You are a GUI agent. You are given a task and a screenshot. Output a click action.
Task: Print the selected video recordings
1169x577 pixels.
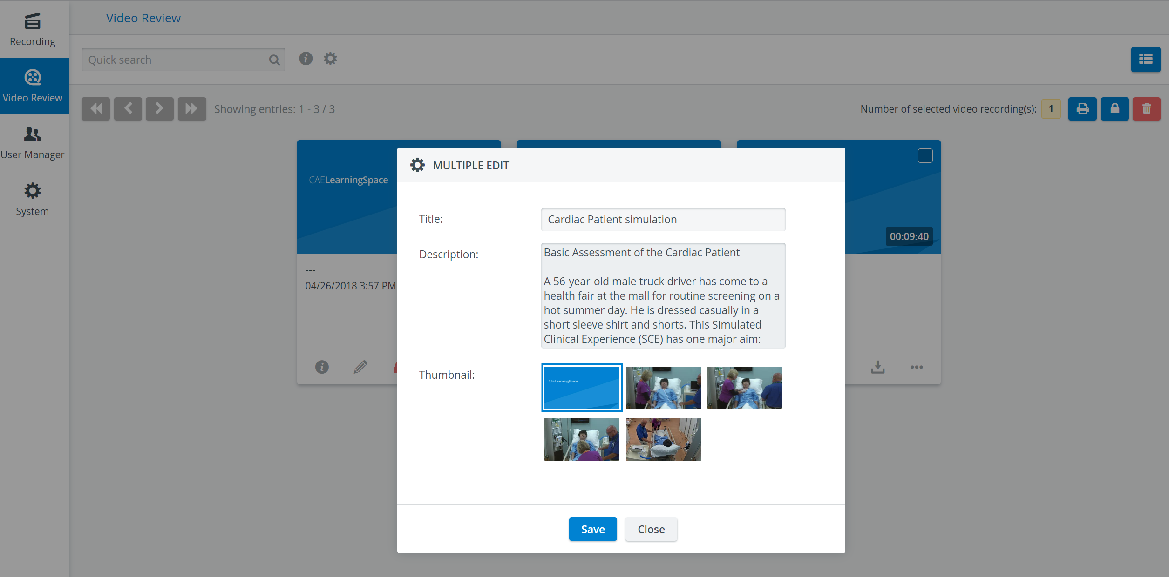[x=1082, y=109]
